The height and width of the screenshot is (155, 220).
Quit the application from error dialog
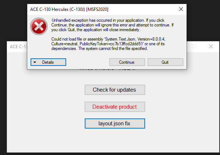165,62
